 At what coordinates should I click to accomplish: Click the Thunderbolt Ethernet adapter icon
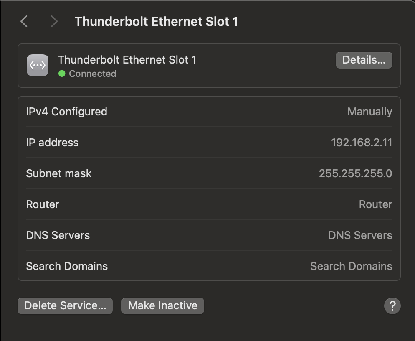point(38,66)
